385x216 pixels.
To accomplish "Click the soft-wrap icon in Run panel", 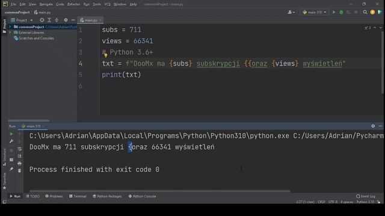I will [19, 149].
